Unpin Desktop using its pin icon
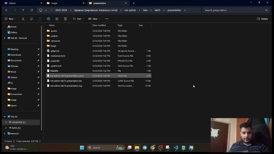 pos(38,49)
